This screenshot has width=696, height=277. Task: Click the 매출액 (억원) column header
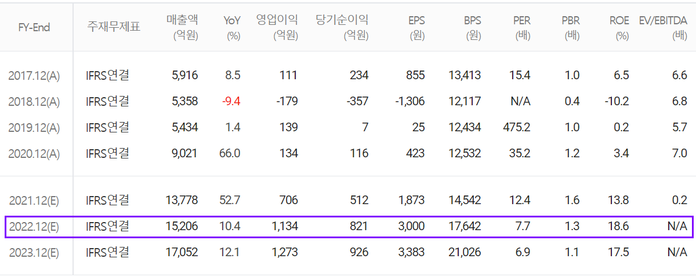tap(182, 27)
